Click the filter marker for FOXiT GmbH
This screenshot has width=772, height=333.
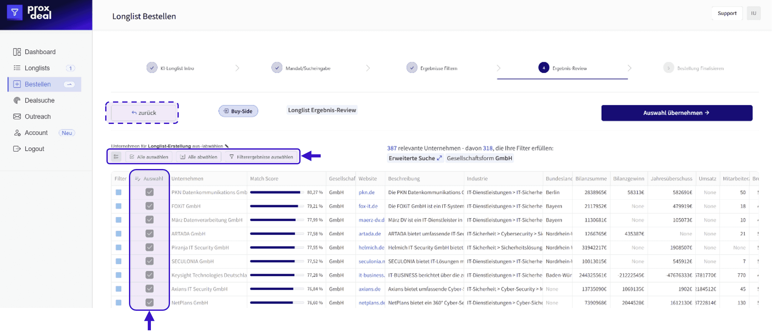click(118, 206)
